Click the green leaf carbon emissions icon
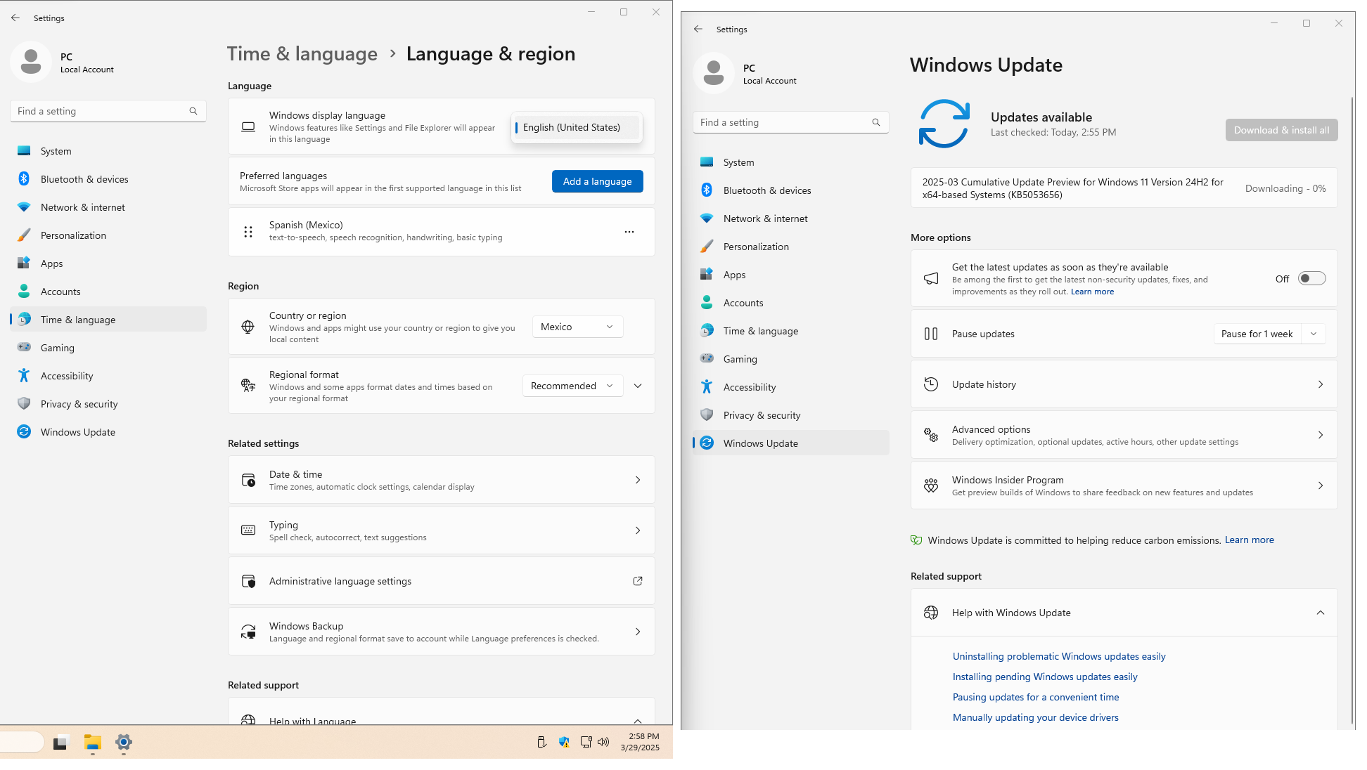The width and height of the screenshot is (1367, 770). click(916, 540)
